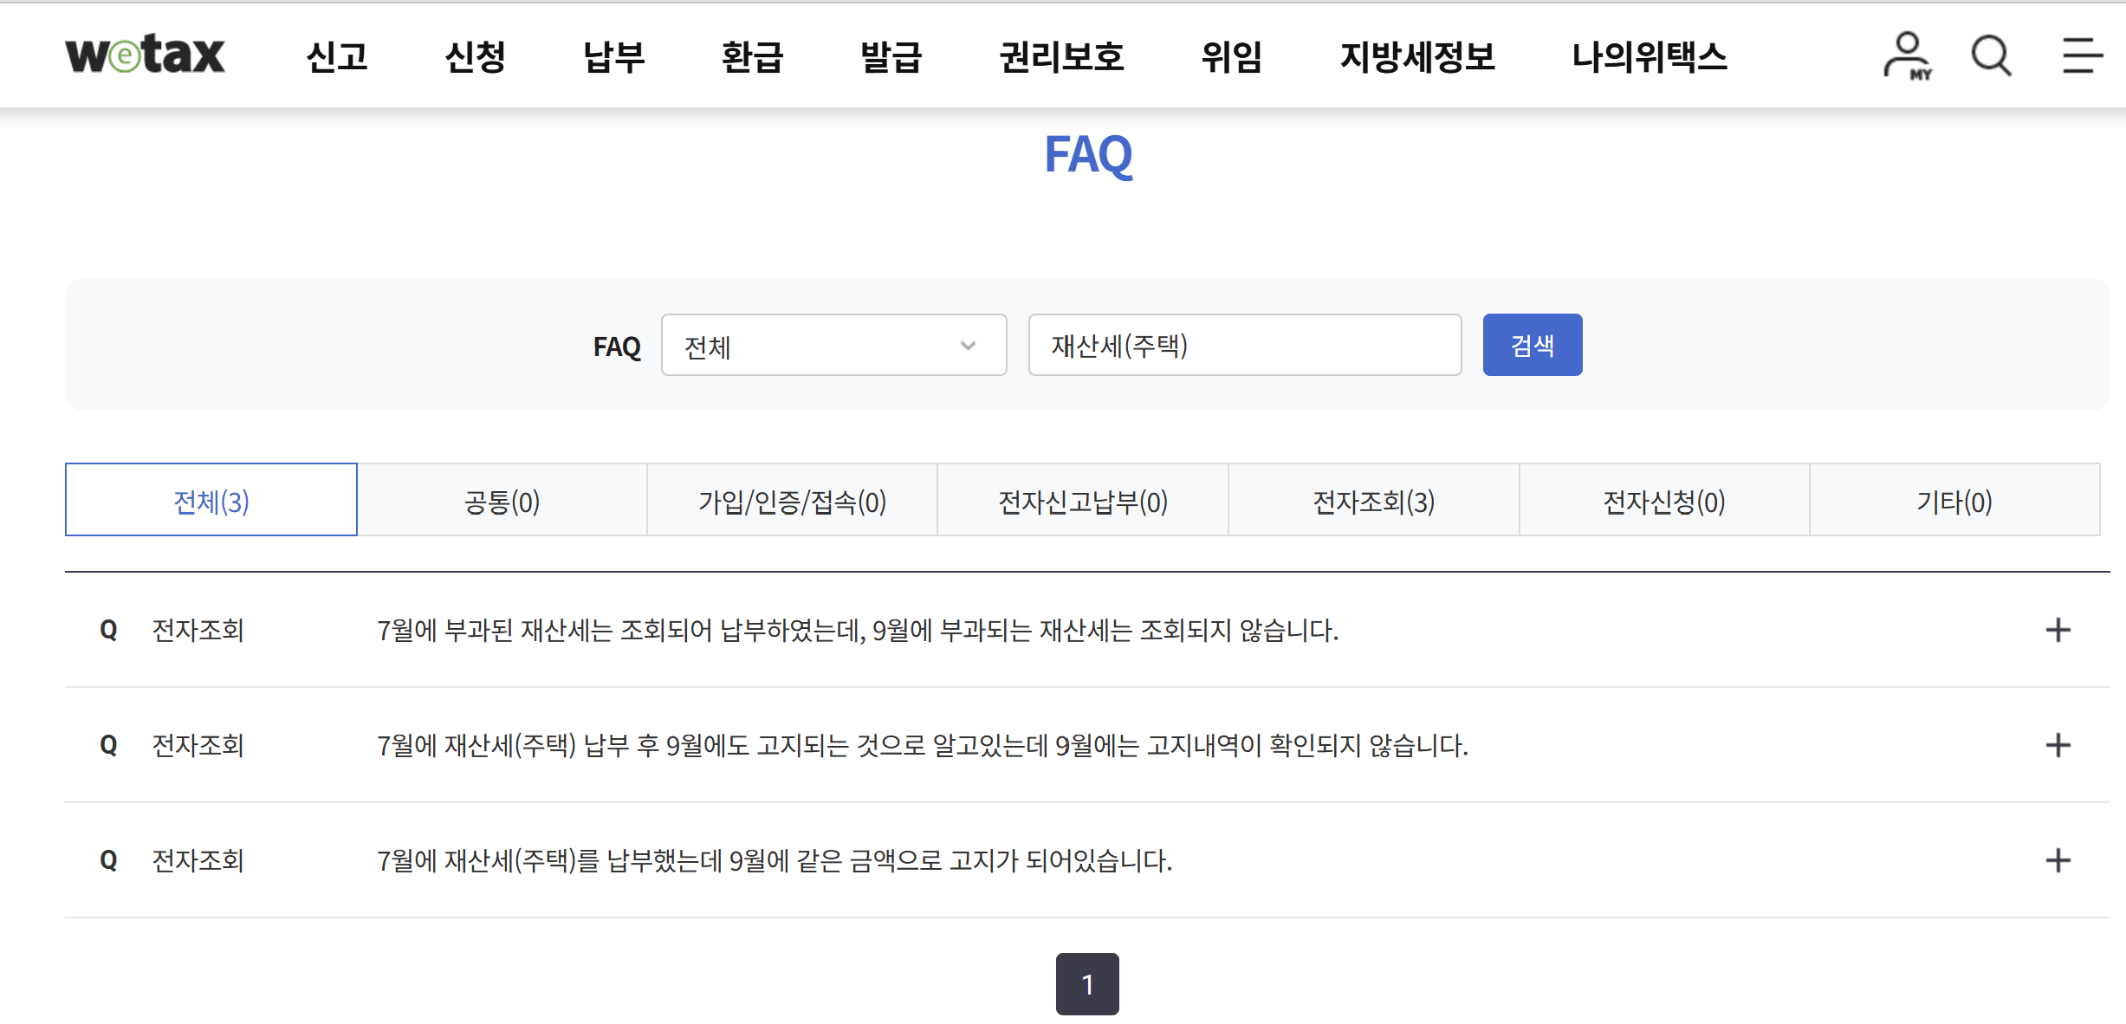Switch to the 전자조회(3) tab
Screen dimensions: 2126x1024
1373,501
